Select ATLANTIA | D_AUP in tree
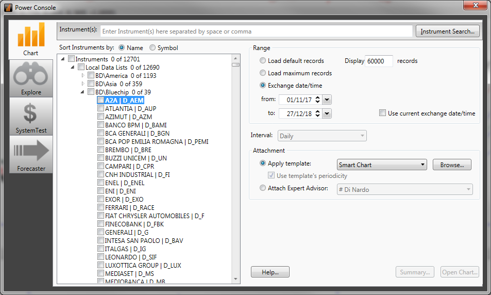The image size is (491, 295). pos(130,108)
